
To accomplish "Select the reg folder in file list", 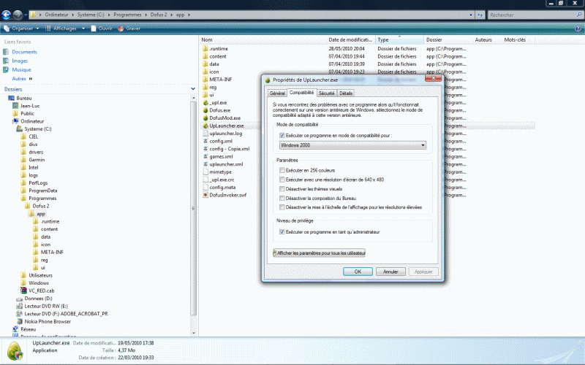I will pos(213,87).
